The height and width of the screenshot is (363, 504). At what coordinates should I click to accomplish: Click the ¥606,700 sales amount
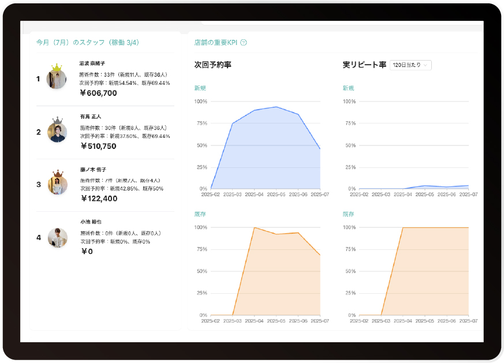coord(98,93)
